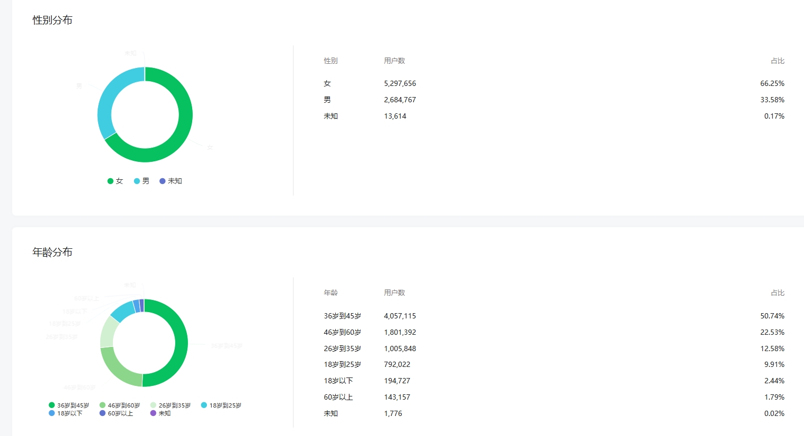Click the 年龄分布 section title
This screenshot has width=804, height=436.
pyautogui.click(x=52, y=252)
